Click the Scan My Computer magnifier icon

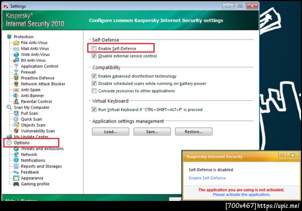coord(9,108)
